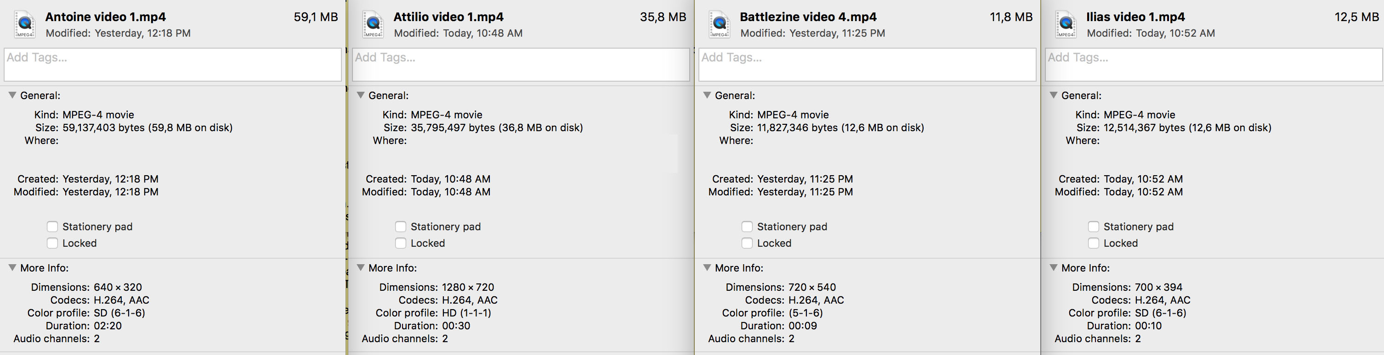Click the '12,5 MB' size in header
This screenshot has width=1384, height=355.
[1356, 17]
